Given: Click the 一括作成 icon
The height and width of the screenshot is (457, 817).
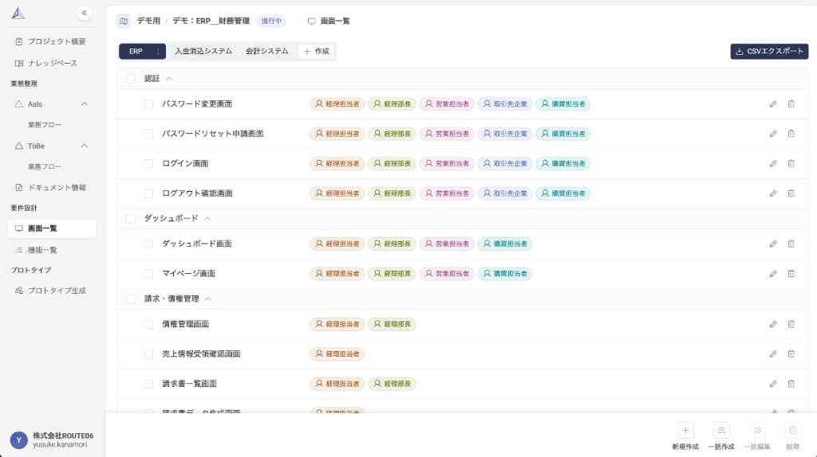Looking at the screenshot, I should 721,431.
